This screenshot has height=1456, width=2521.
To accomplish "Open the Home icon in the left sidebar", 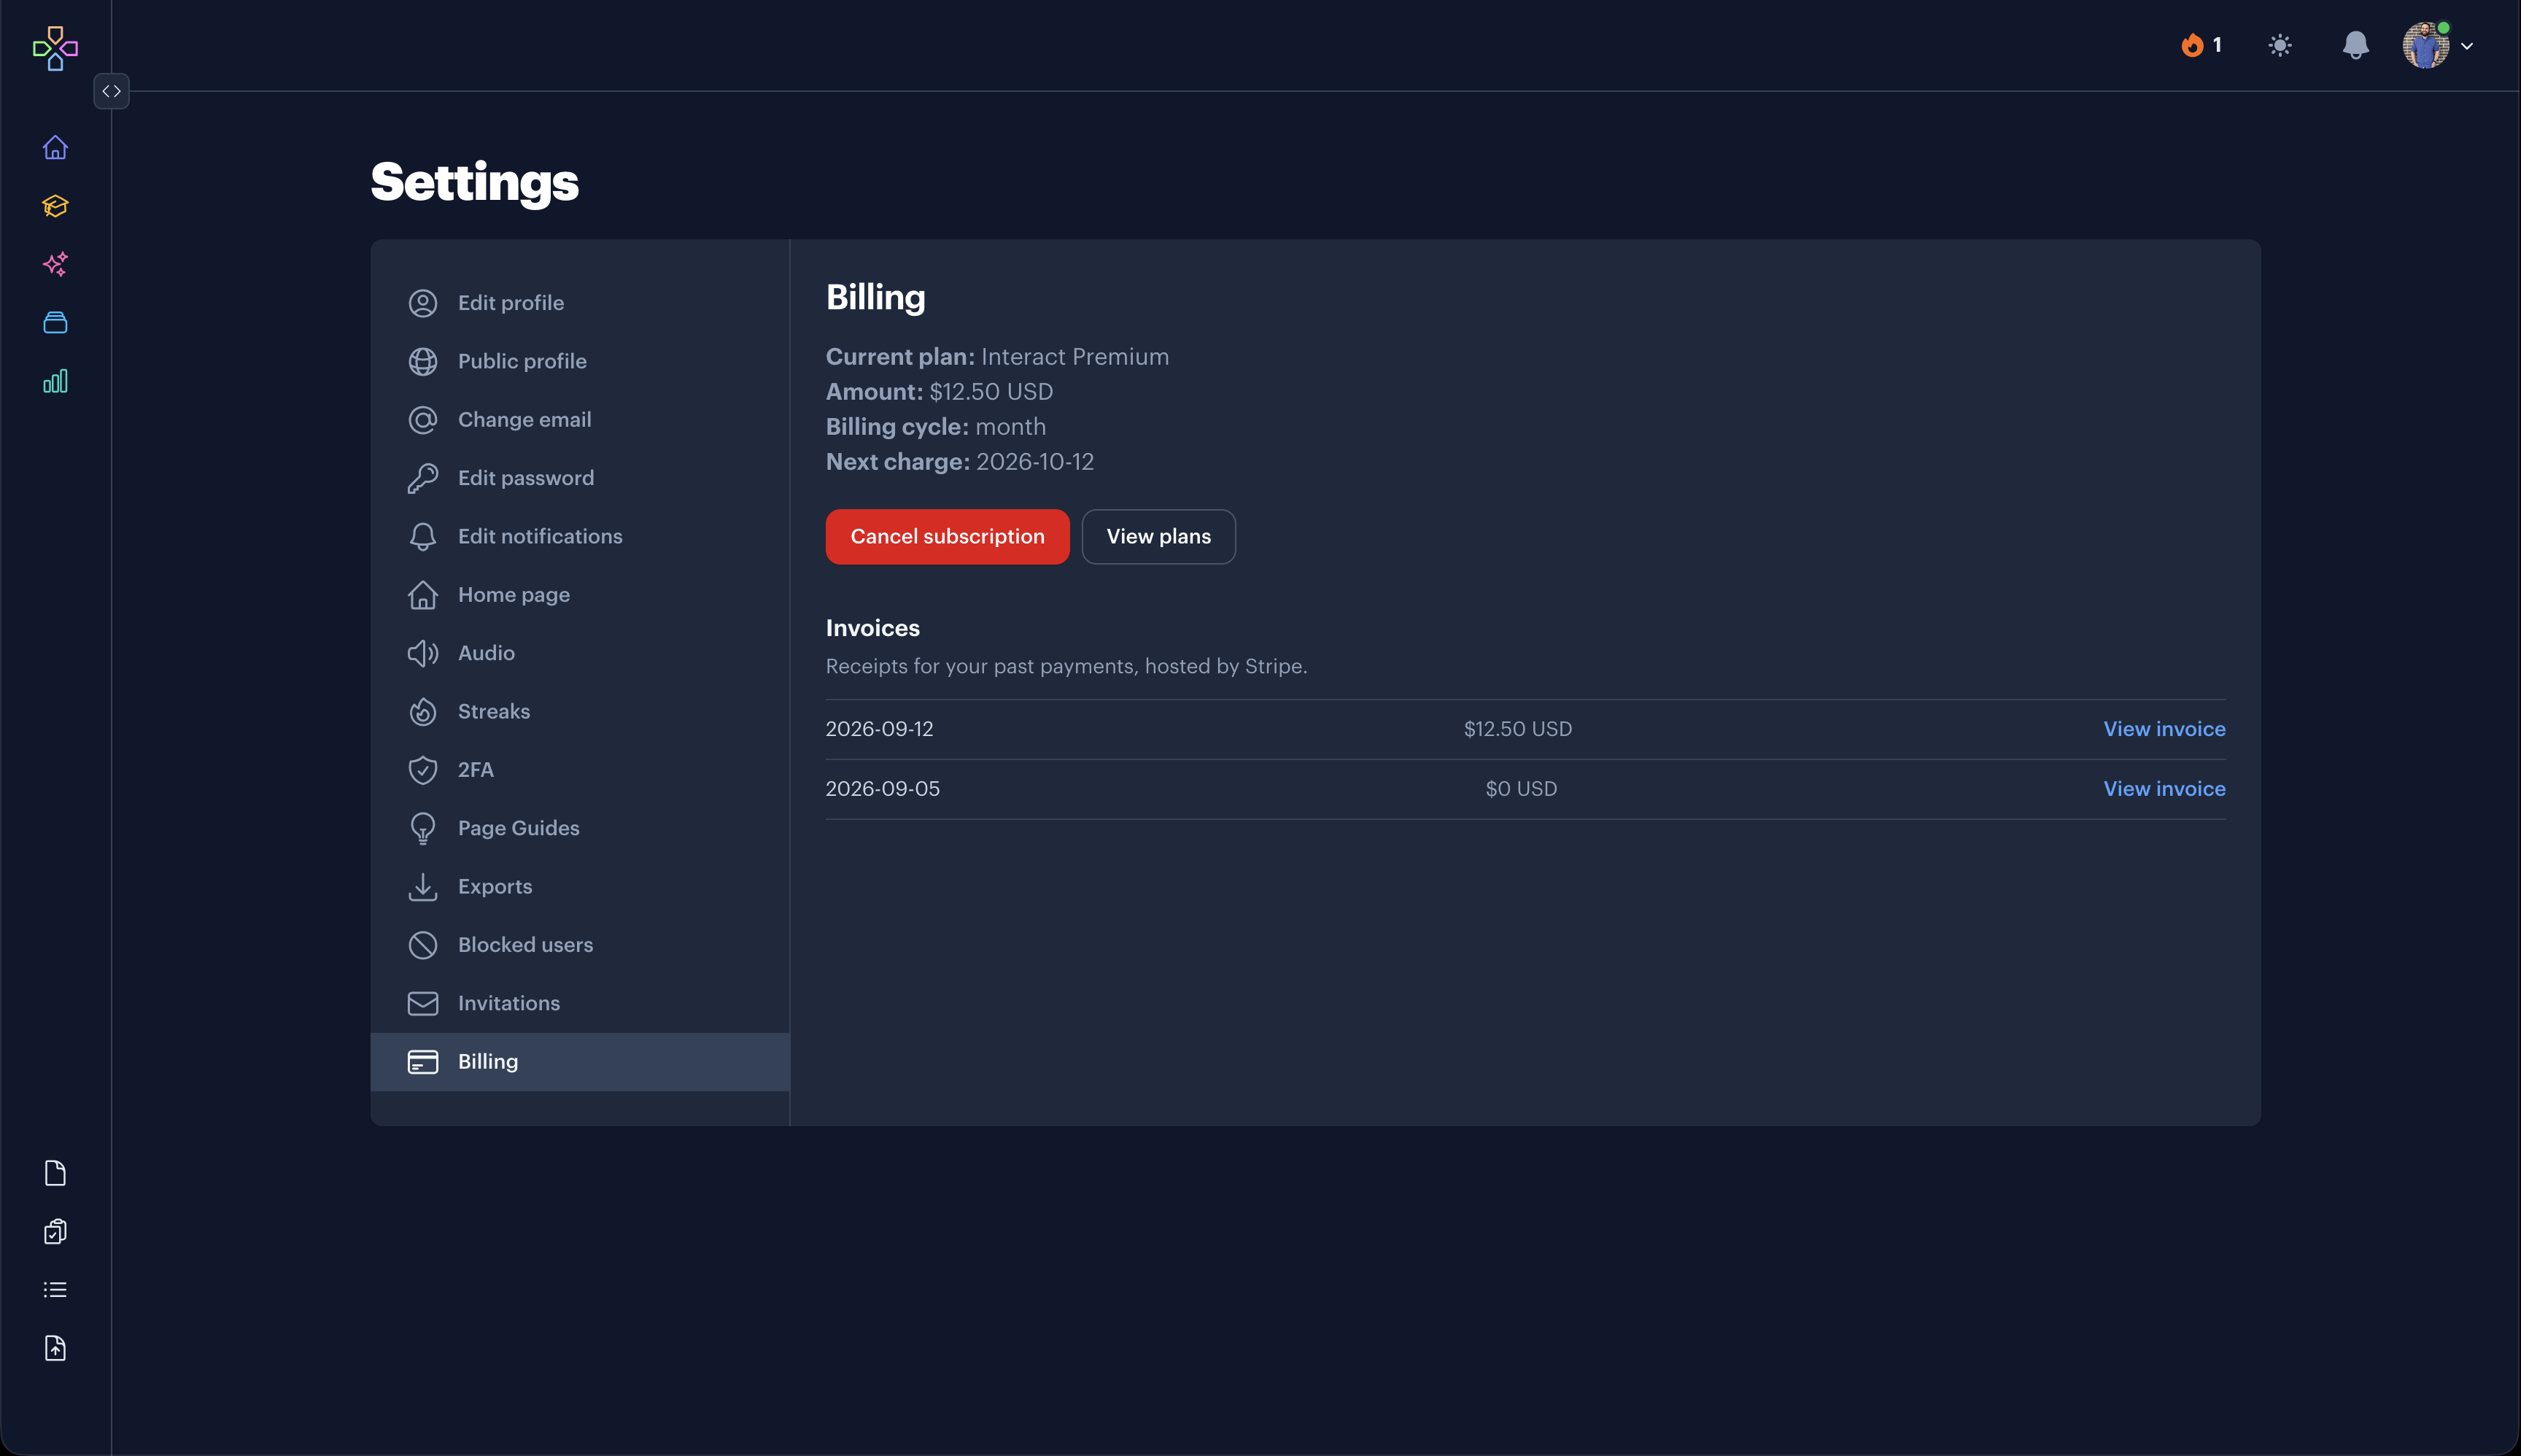I will tap(55, 147).
